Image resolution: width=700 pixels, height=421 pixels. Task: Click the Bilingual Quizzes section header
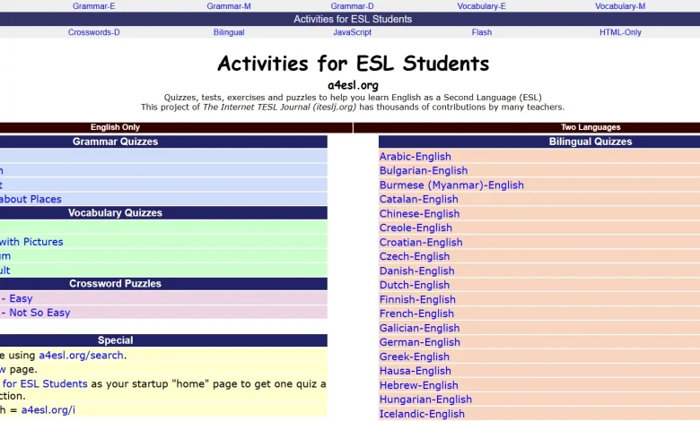[591, 142]
